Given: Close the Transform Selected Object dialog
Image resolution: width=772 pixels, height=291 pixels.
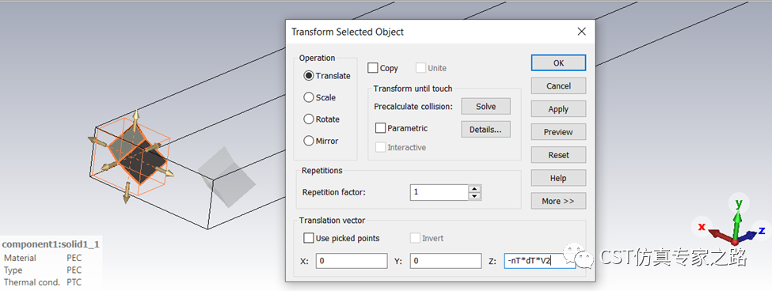Looking at the screenshot, I should point(581,32).
